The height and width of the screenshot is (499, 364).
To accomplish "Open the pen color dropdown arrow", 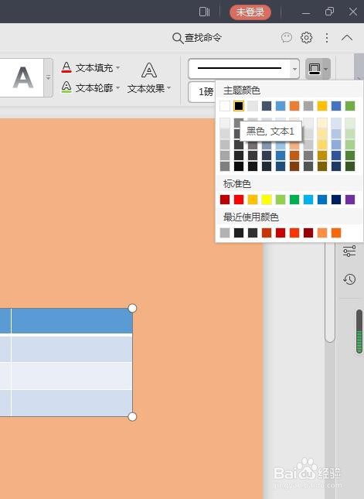I will [326, 68].
